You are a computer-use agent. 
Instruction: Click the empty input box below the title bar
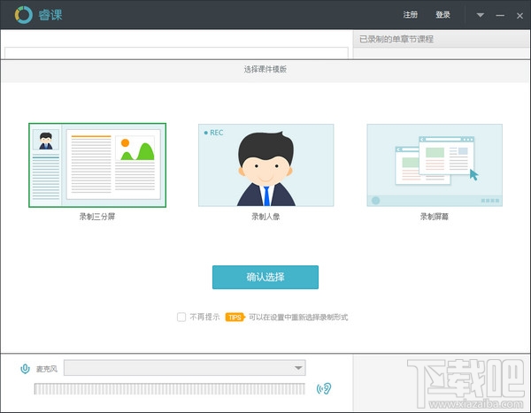(176, 53)
